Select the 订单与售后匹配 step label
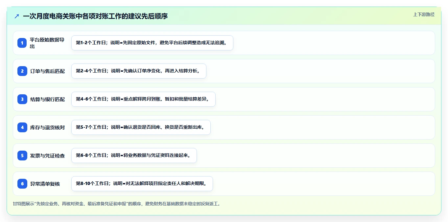The height and width of the screenshot is (222, 448). 47,71
